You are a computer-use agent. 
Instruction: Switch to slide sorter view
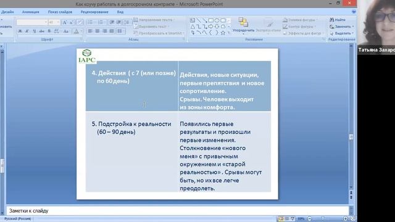click(286, 219)
